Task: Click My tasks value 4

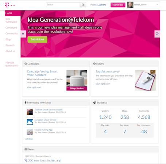Action: [x=105, y=132]
